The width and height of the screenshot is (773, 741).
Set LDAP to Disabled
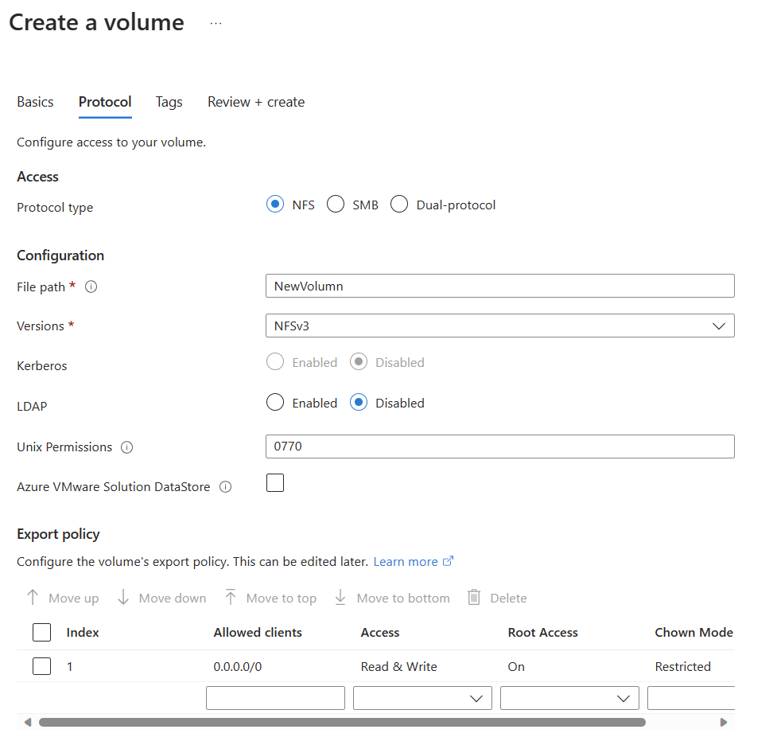359,402
